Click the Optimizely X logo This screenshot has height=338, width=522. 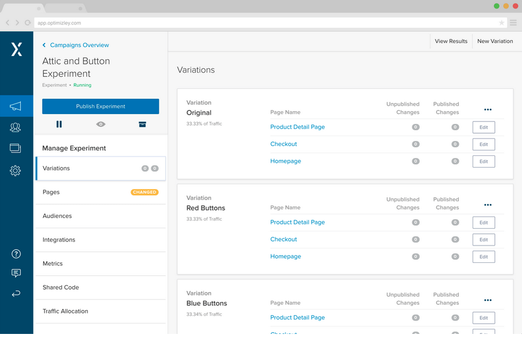[x=17, y=49]
